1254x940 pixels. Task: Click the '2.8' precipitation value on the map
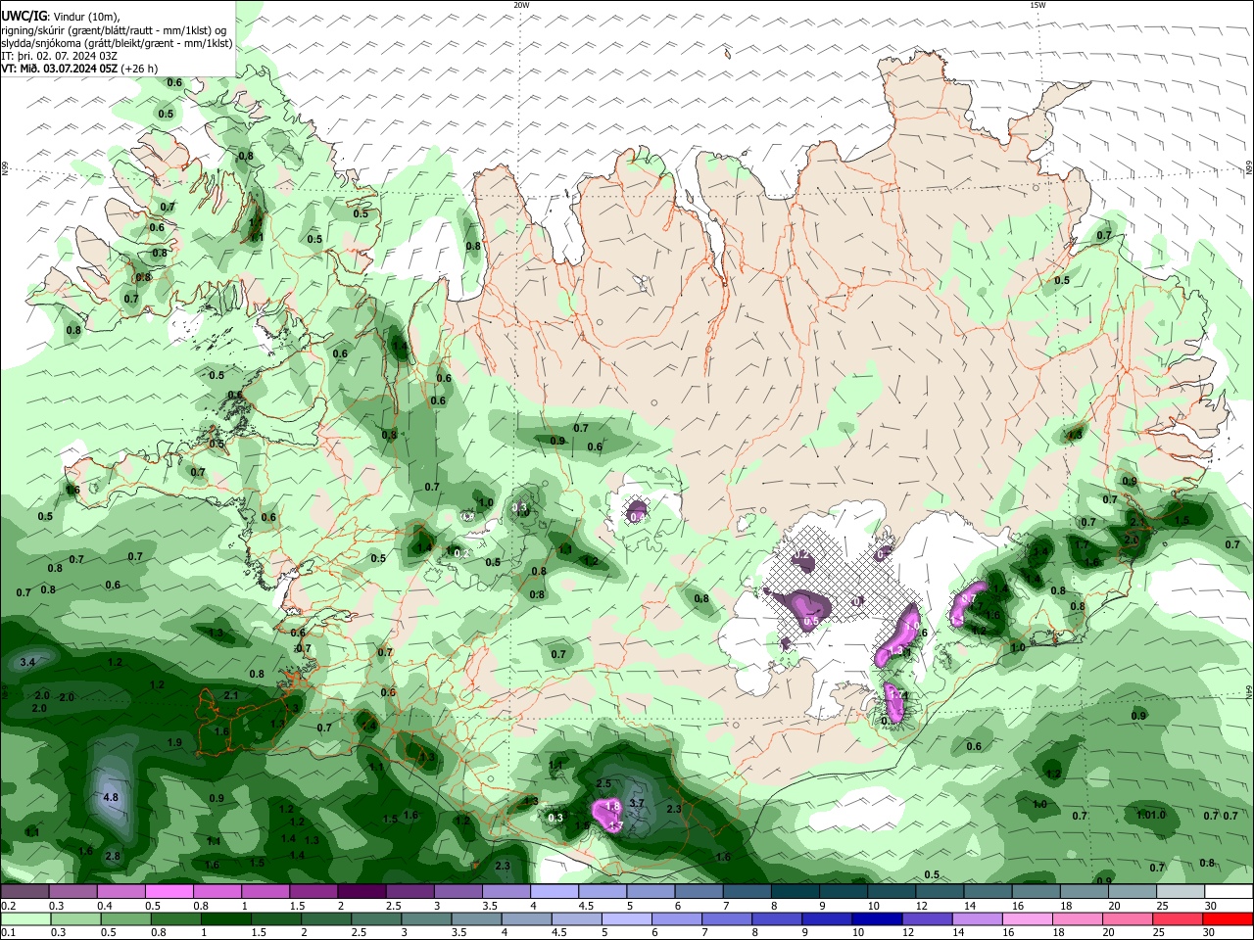point(113,857)
